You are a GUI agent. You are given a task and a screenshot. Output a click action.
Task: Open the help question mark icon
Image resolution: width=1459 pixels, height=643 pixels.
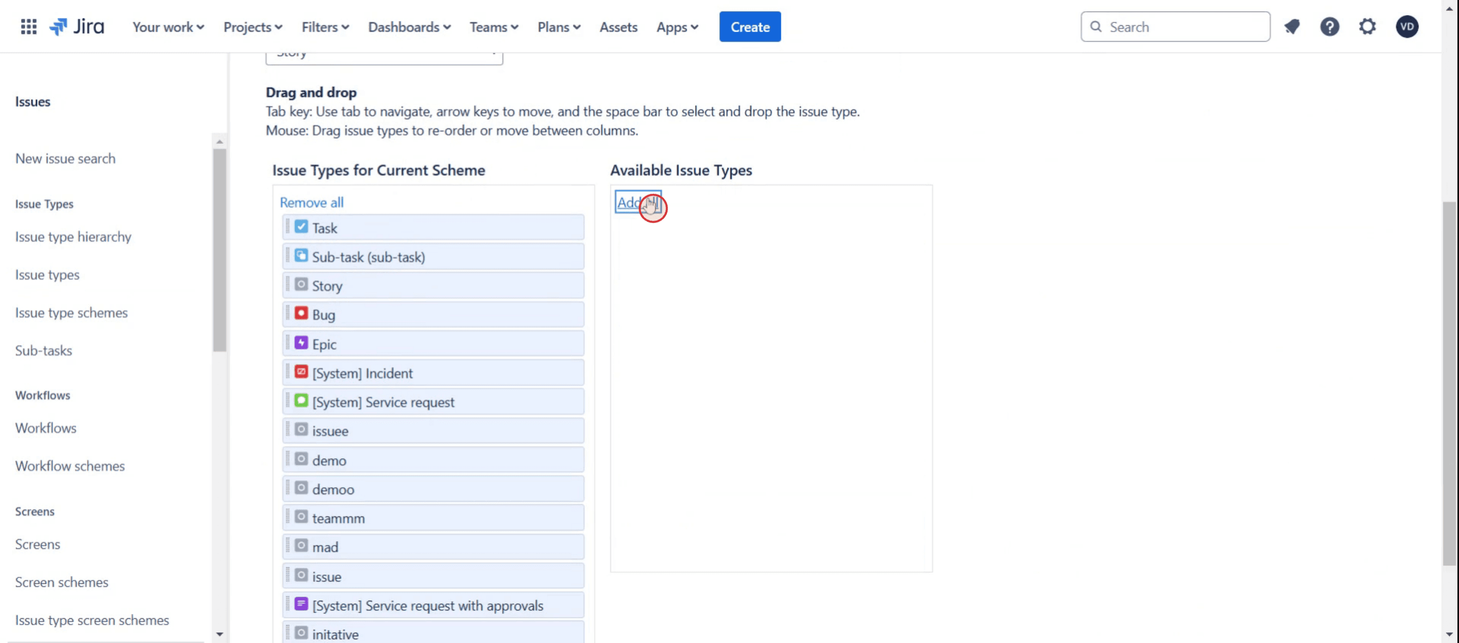coord(1329,27)
